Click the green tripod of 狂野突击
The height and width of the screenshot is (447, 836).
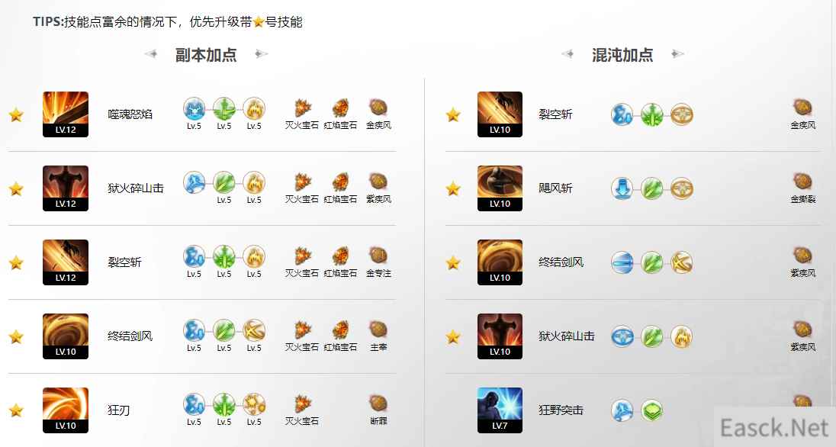tap(651, 410)
